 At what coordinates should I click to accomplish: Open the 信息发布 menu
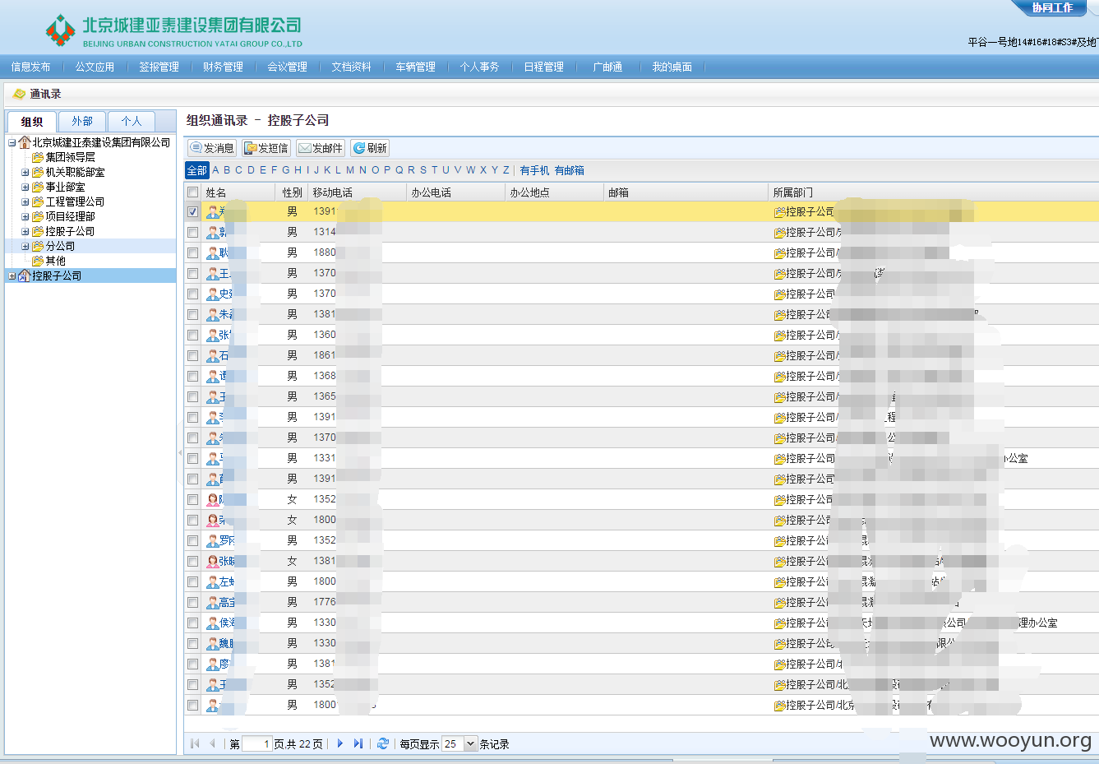tap(30, 67)
